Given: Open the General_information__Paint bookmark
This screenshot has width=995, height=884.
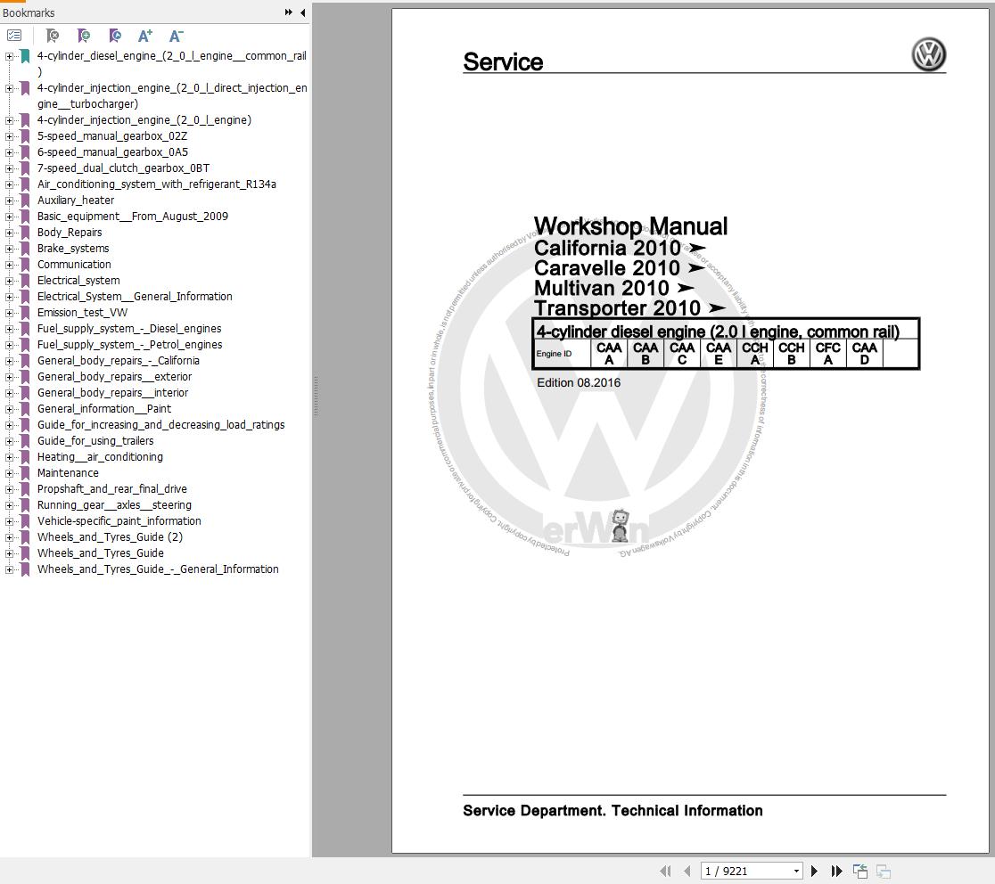Looking at the screenshot, I should coord(104,408).
